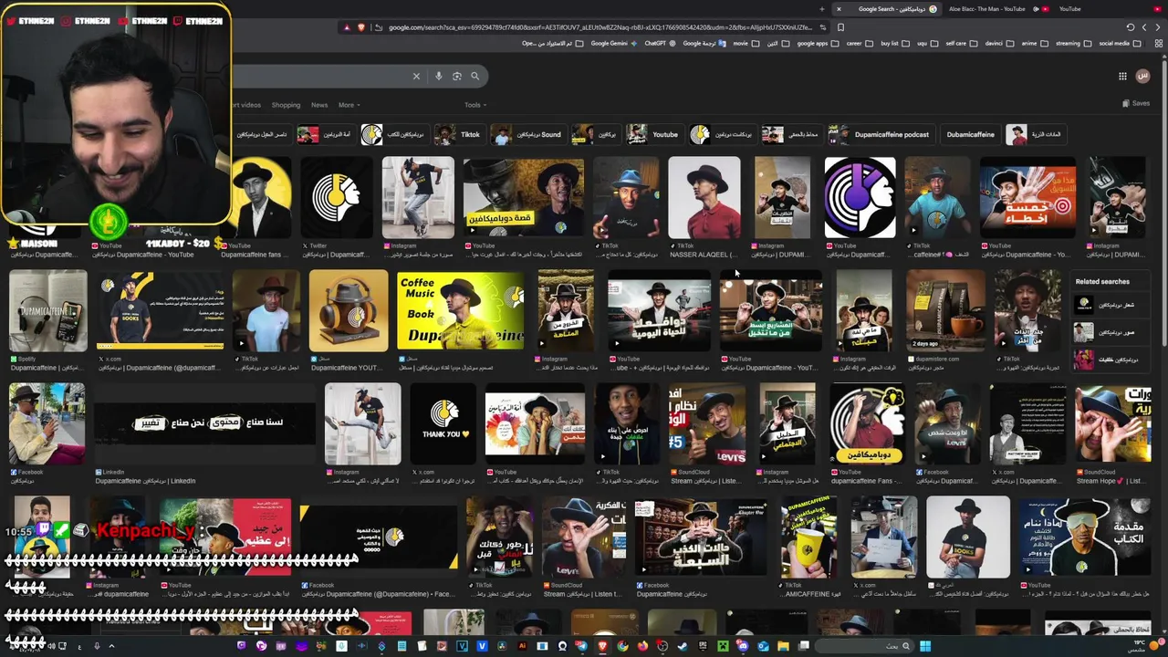Image resolution: width=1168 pixels, height=657 pixels.
Task: Expand the career bookmarks folder
Action: 860,43
